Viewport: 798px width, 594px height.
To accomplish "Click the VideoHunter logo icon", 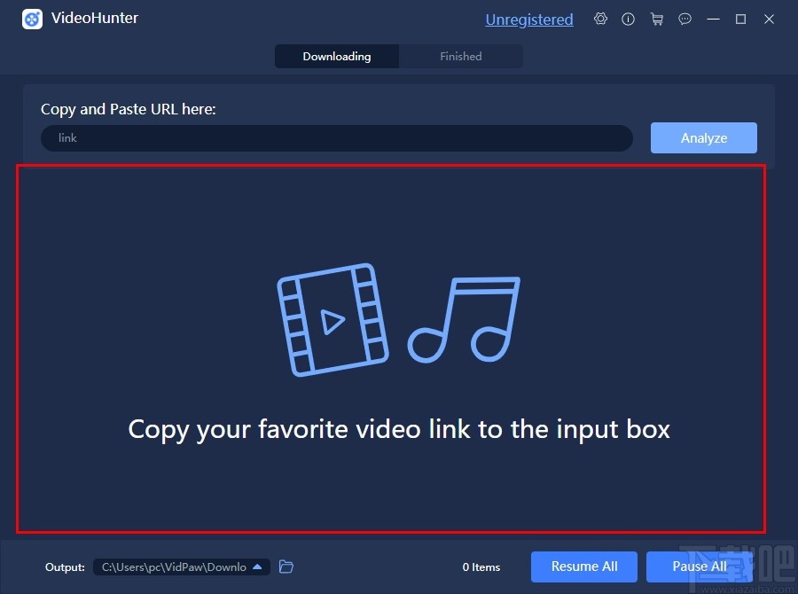I will point(32,19).
